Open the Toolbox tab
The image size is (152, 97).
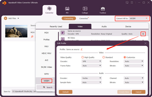point(103,10)
